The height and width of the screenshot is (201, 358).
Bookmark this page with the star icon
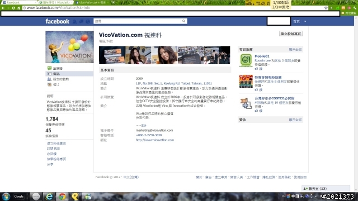326,8
